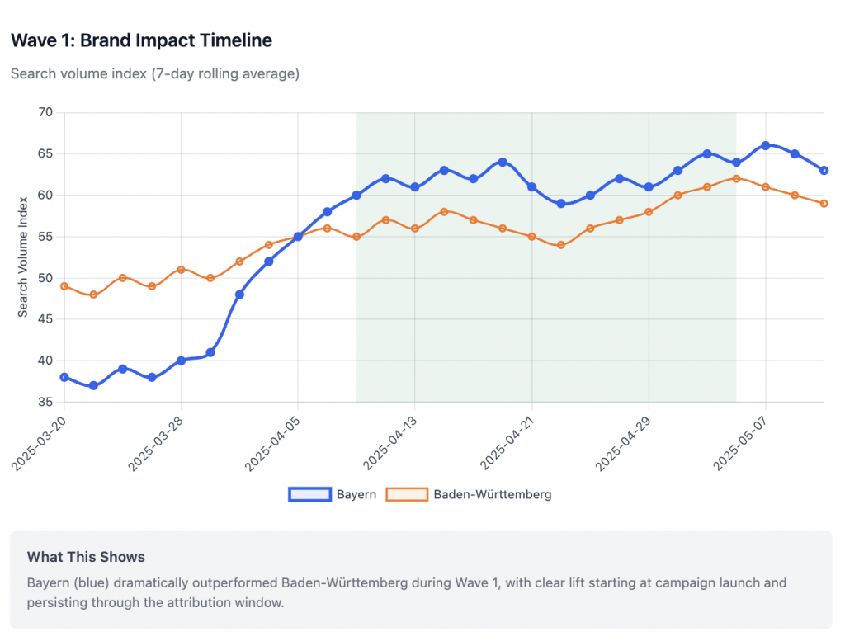Select Bayern's peak data point at 66
This screenshot has width=845, height=641.
pyautogui.click(x=766, y=145)
